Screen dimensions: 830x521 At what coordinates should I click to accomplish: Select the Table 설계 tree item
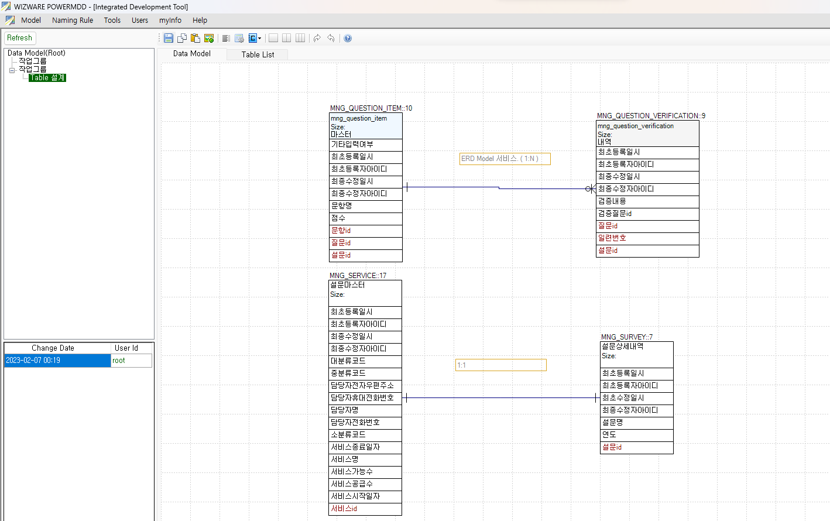point(47,78)
